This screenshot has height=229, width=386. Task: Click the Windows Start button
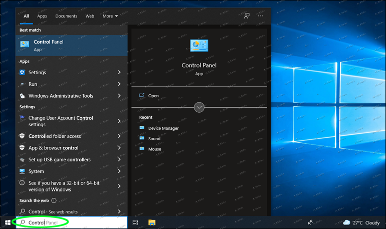pyautogui.click(x=8, y=222)
